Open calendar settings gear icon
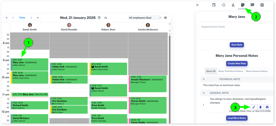 165,18
